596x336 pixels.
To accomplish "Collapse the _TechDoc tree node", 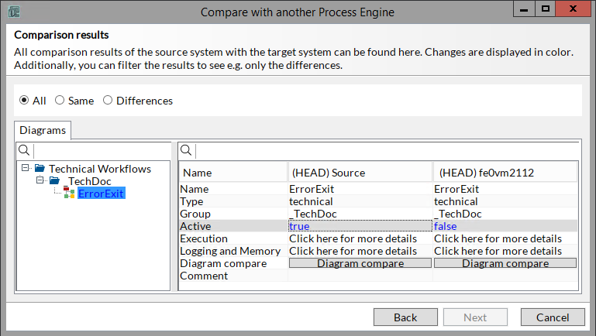I will (40, 180).
